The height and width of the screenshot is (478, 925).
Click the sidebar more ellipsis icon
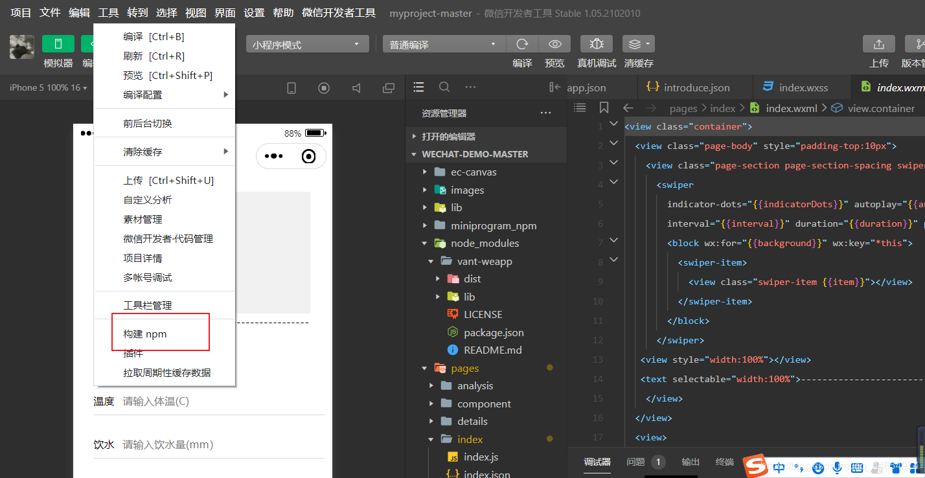coord(470,87)
